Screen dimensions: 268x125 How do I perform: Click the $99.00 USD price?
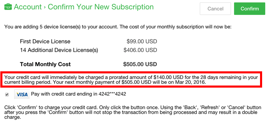[x=142, y=42]
